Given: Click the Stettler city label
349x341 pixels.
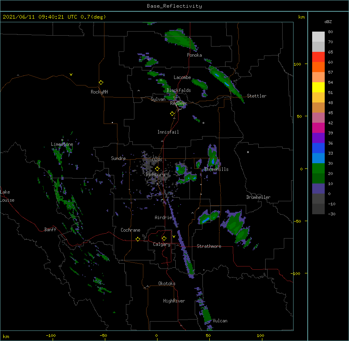Looking at the screenshot, I should pos(257,96).
